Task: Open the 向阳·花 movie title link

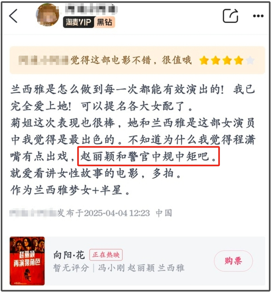Action: pyautogui.click(x=69, y=255)
